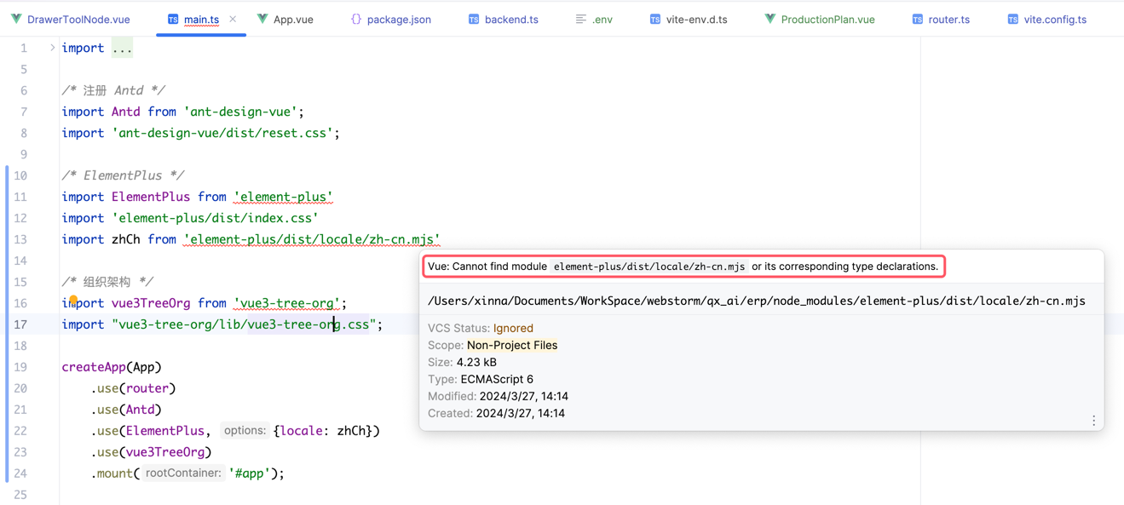Image resolution: width=1124 pixels, height=505 pixels.
Task: Click the yellow intention bulb on line 16
Action: (x=73, y=300)
